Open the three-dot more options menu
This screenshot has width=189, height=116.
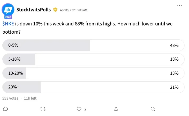point(179,6)
